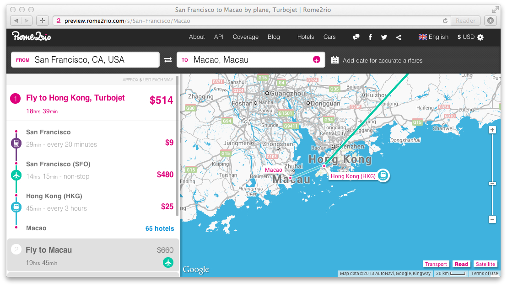Open the calendar date picker icon

point(335,60)
